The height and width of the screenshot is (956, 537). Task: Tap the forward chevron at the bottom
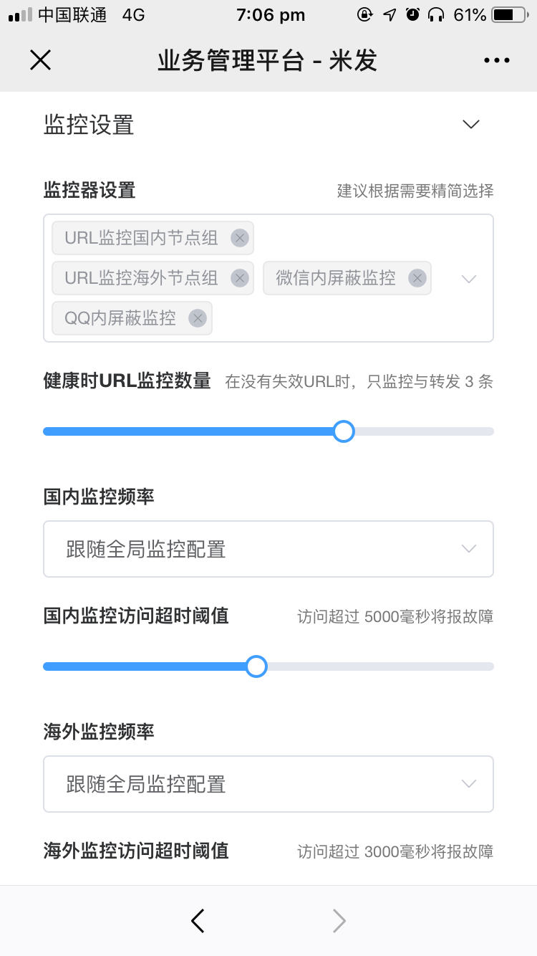[339, 921]
